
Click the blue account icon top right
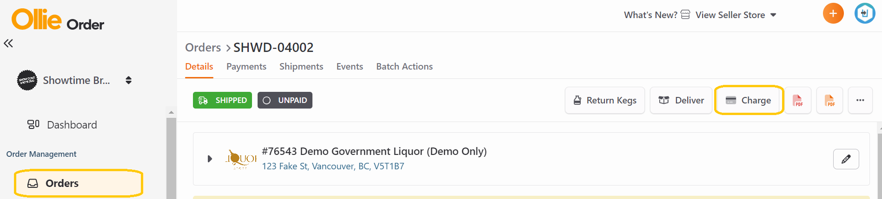pyautogui.click(x=864, y=13)
